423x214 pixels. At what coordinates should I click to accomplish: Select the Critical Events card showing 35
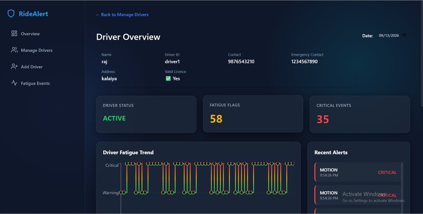[360, 114]
